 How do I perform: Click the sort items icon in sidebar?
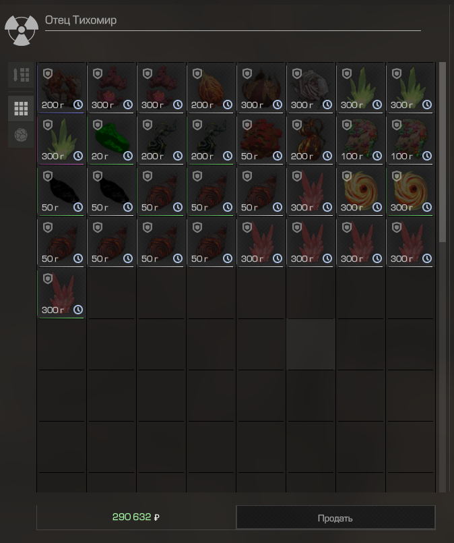[21, 75]
